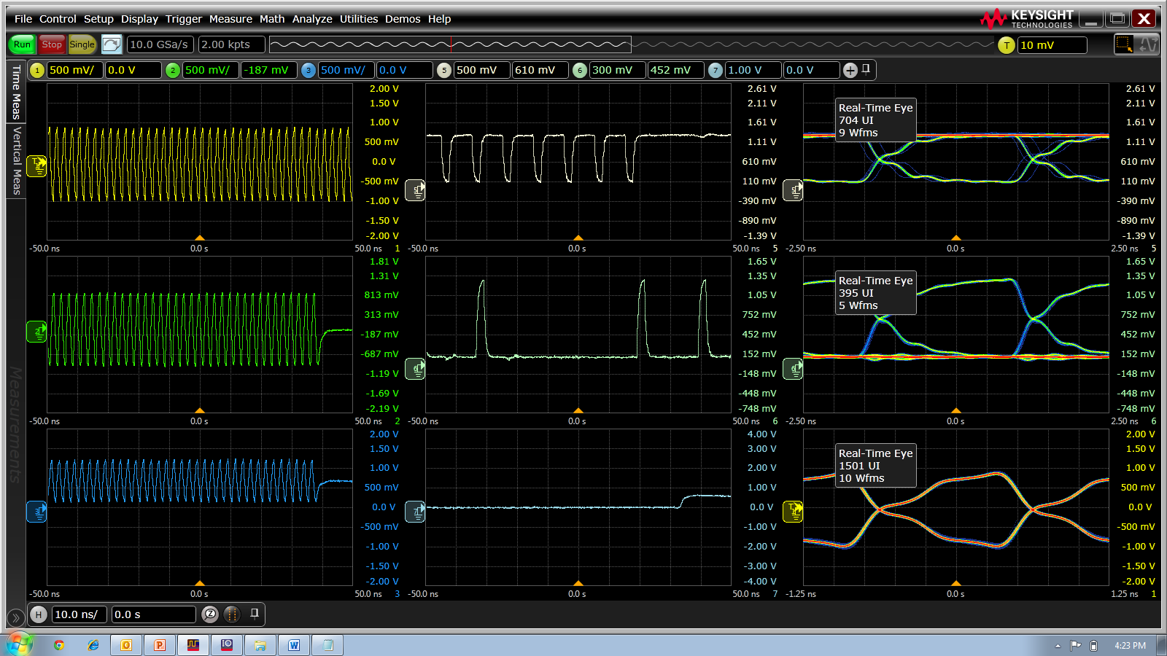This screenshot has height=656, width=1167.
Task: Toggle channel 2 display button
Action: pyautogui.click(x=173, y=70)
